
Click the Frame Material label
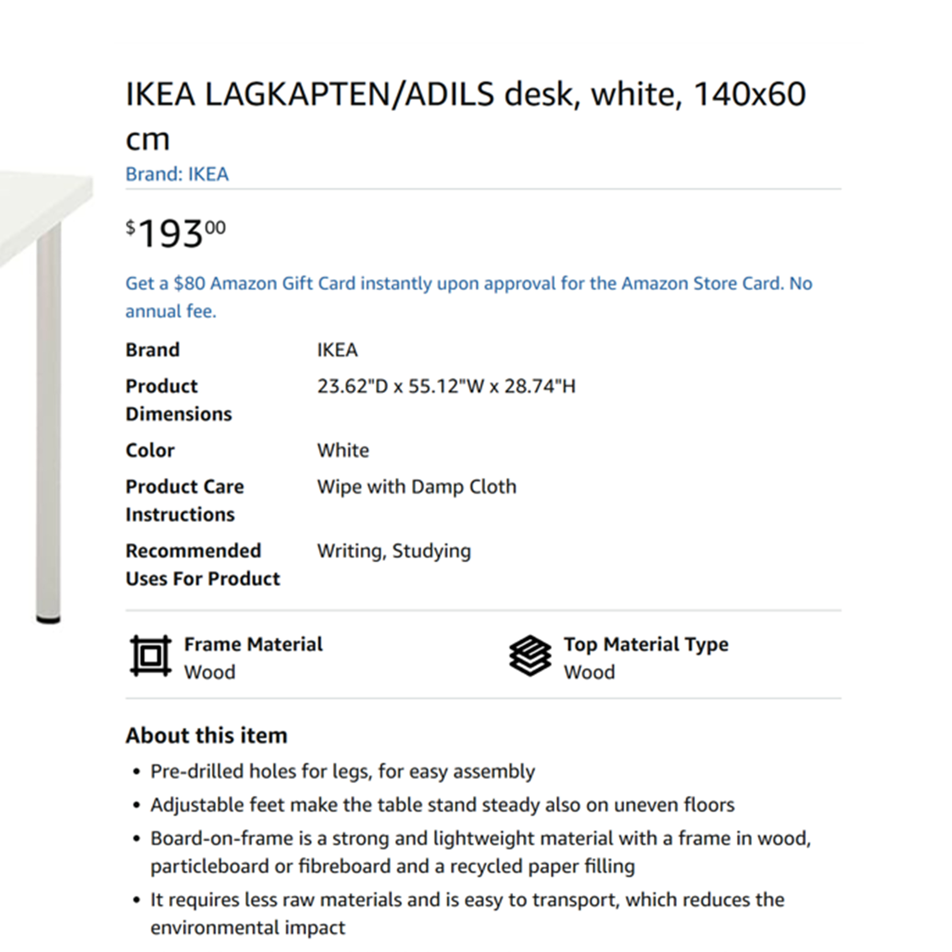253,644
